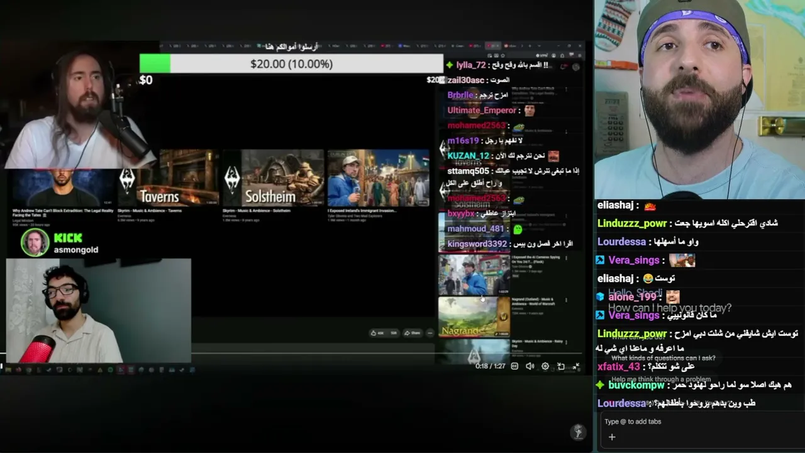Click the emote in eliashaj's first message
Viewport: 805px width, 453px height.
pos(650,206)
